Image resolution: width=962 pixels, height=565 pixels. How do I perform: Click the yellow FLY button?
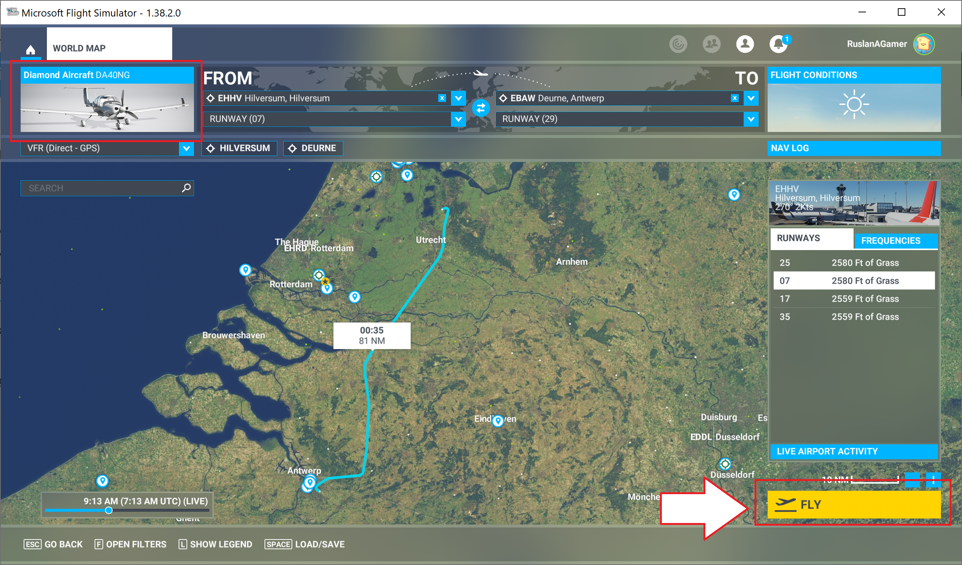point(854,504)
